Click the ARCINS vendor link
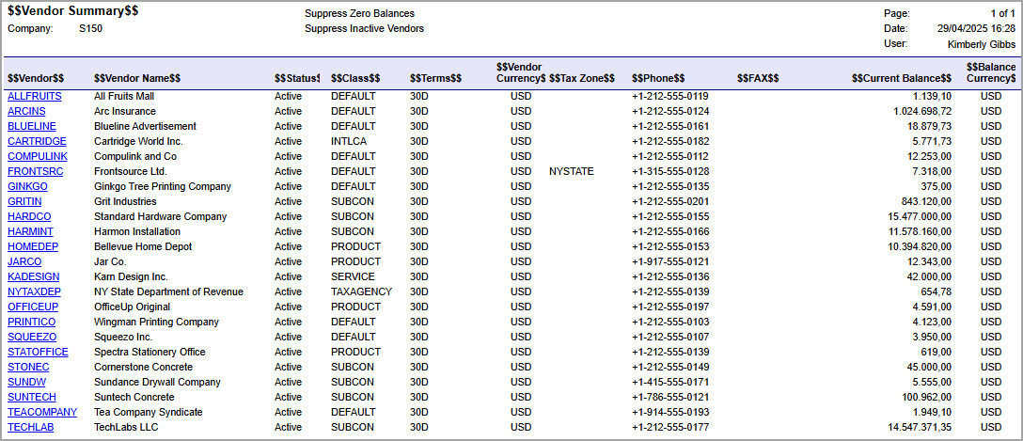1023x441 pixels. click(x=26, y=111)
